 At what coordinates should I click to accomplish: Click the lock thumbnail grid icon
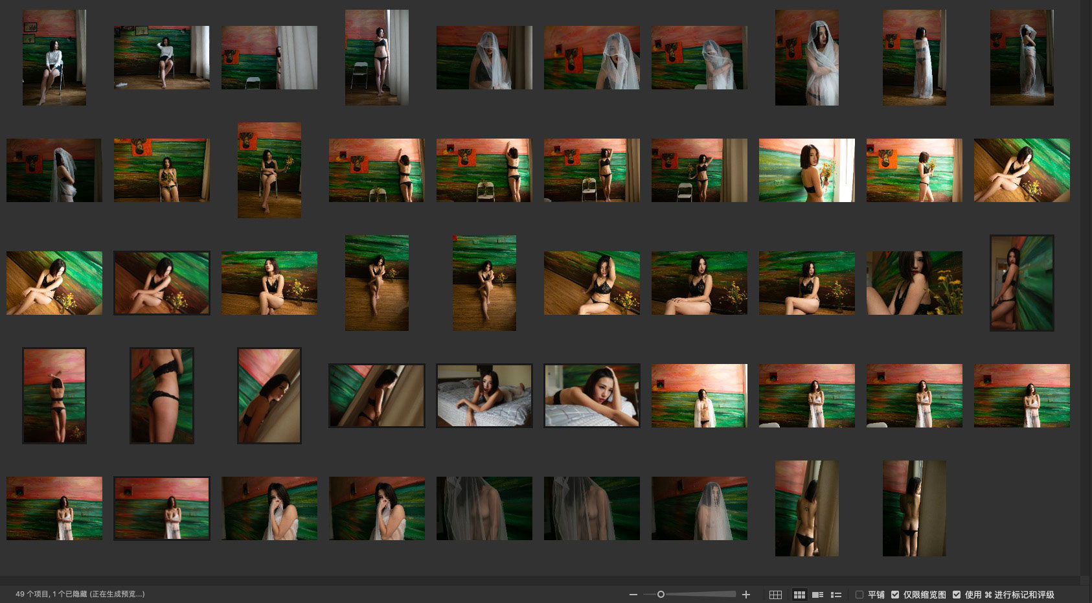point(775,595)
